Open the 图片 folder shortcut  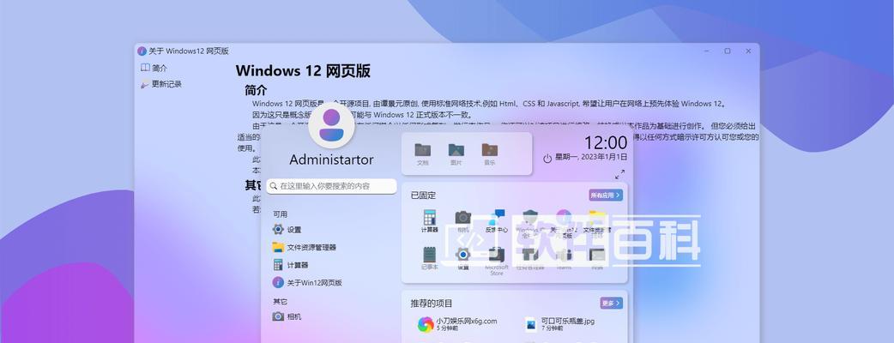(x=456, y=153)
